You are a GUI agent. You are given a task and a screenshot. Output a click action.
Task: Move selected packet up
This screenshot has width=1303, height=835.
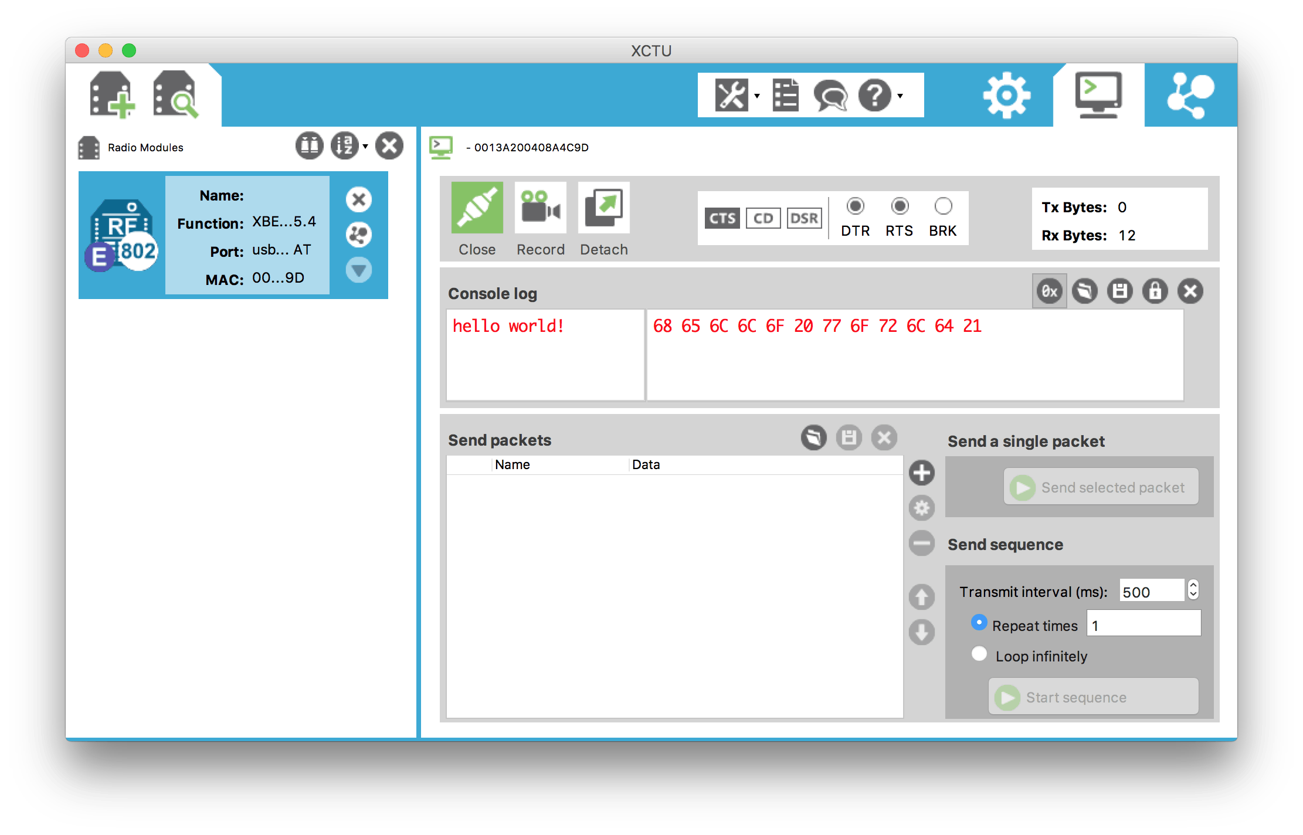[922, 597]
